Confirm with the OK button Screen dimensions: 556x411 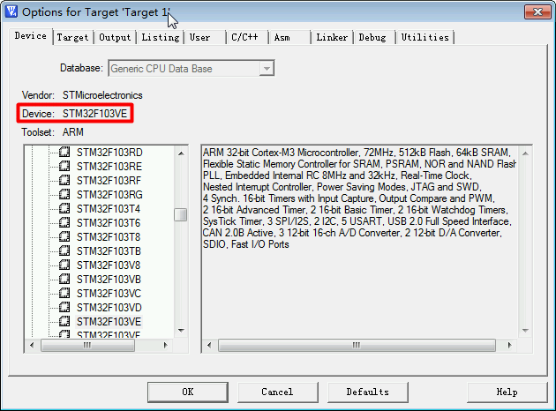[188, 392]
